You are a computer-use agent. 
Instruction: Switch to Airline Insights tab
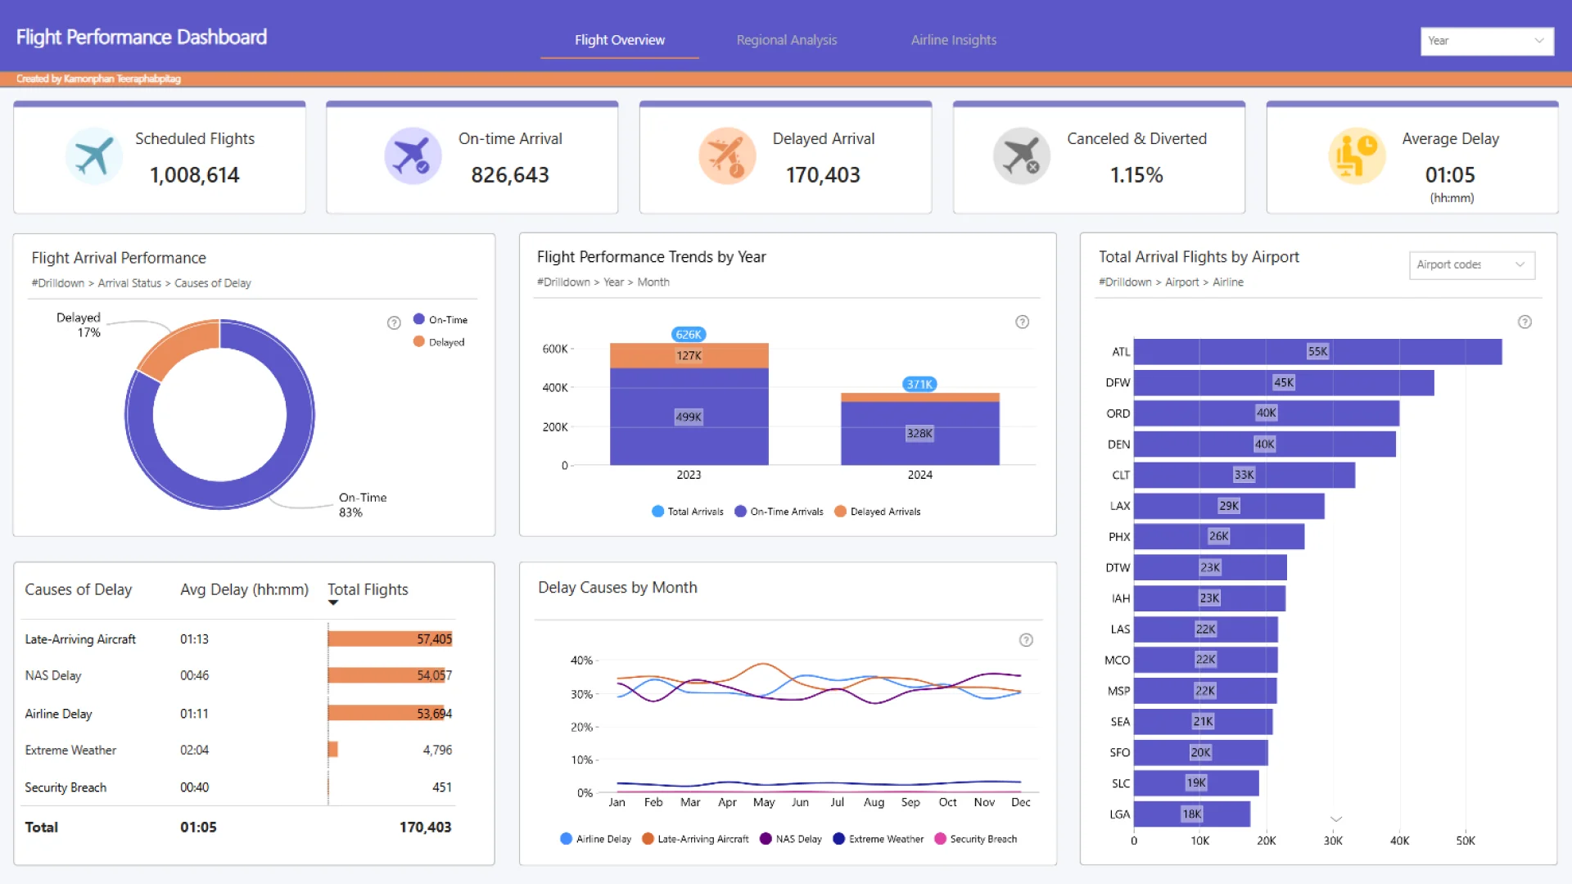point(954,40)
